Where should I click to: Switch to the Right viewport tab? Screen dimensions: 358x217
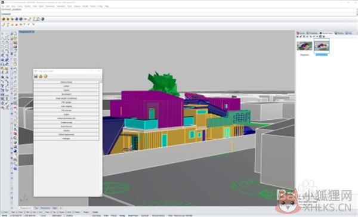coord(55,208)
